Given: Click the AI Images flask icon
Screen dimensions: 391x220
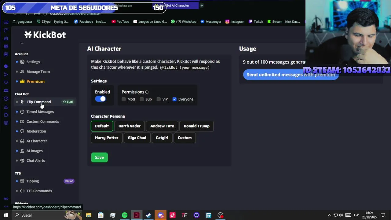Looking at the screenshot, I should 22,151.
